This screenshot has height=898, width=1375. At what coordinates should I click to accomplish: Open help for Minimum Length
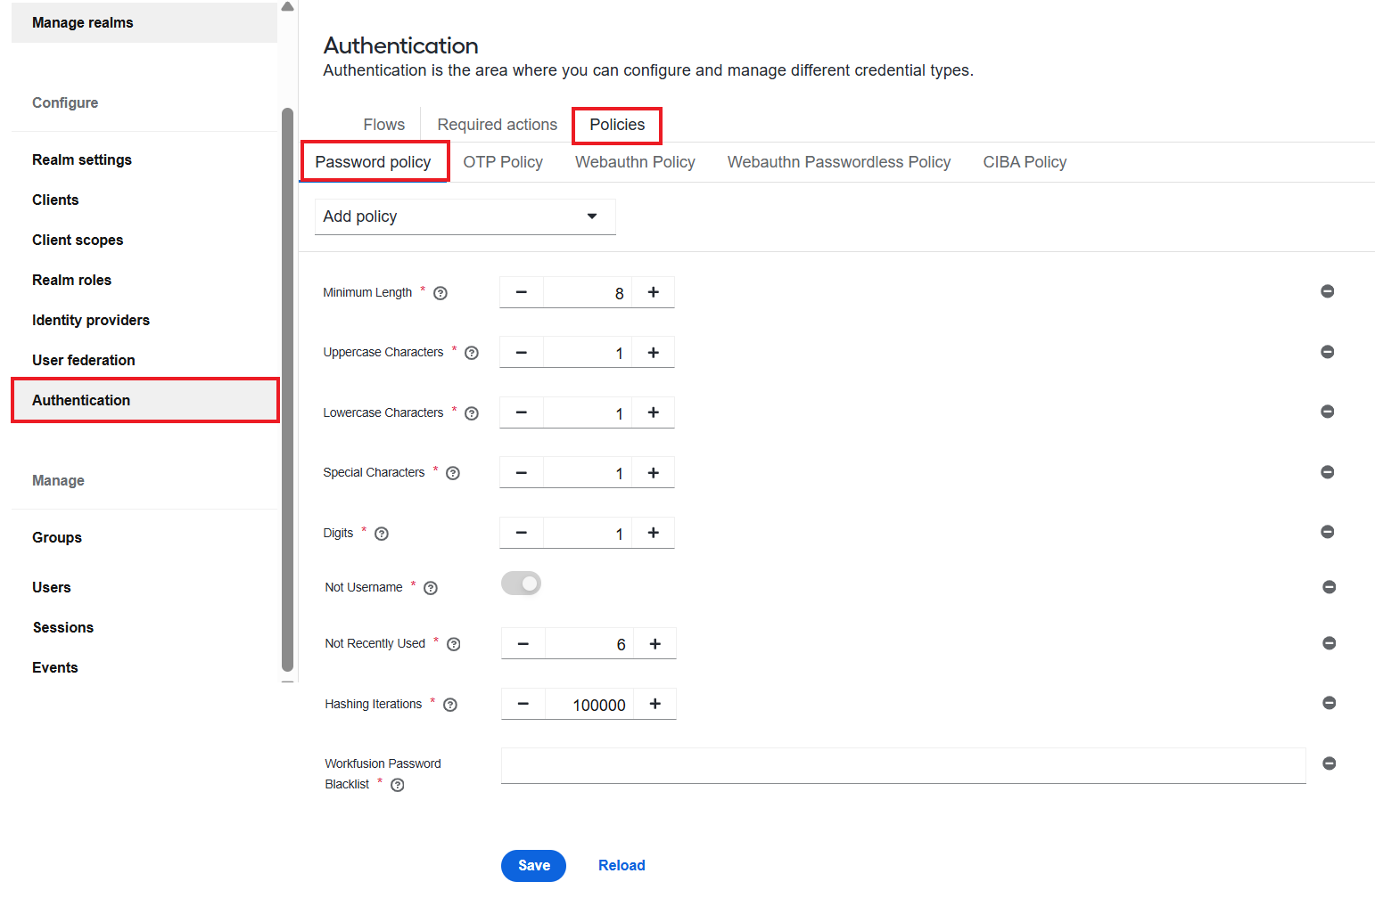click(440, 293)
